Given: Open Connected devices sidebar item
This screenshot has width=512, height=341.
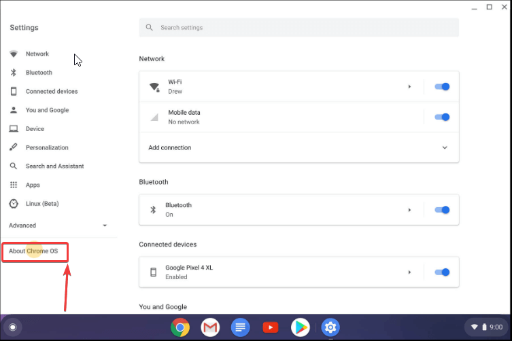Looking at the screenshot, I should [x=52, y=92].
